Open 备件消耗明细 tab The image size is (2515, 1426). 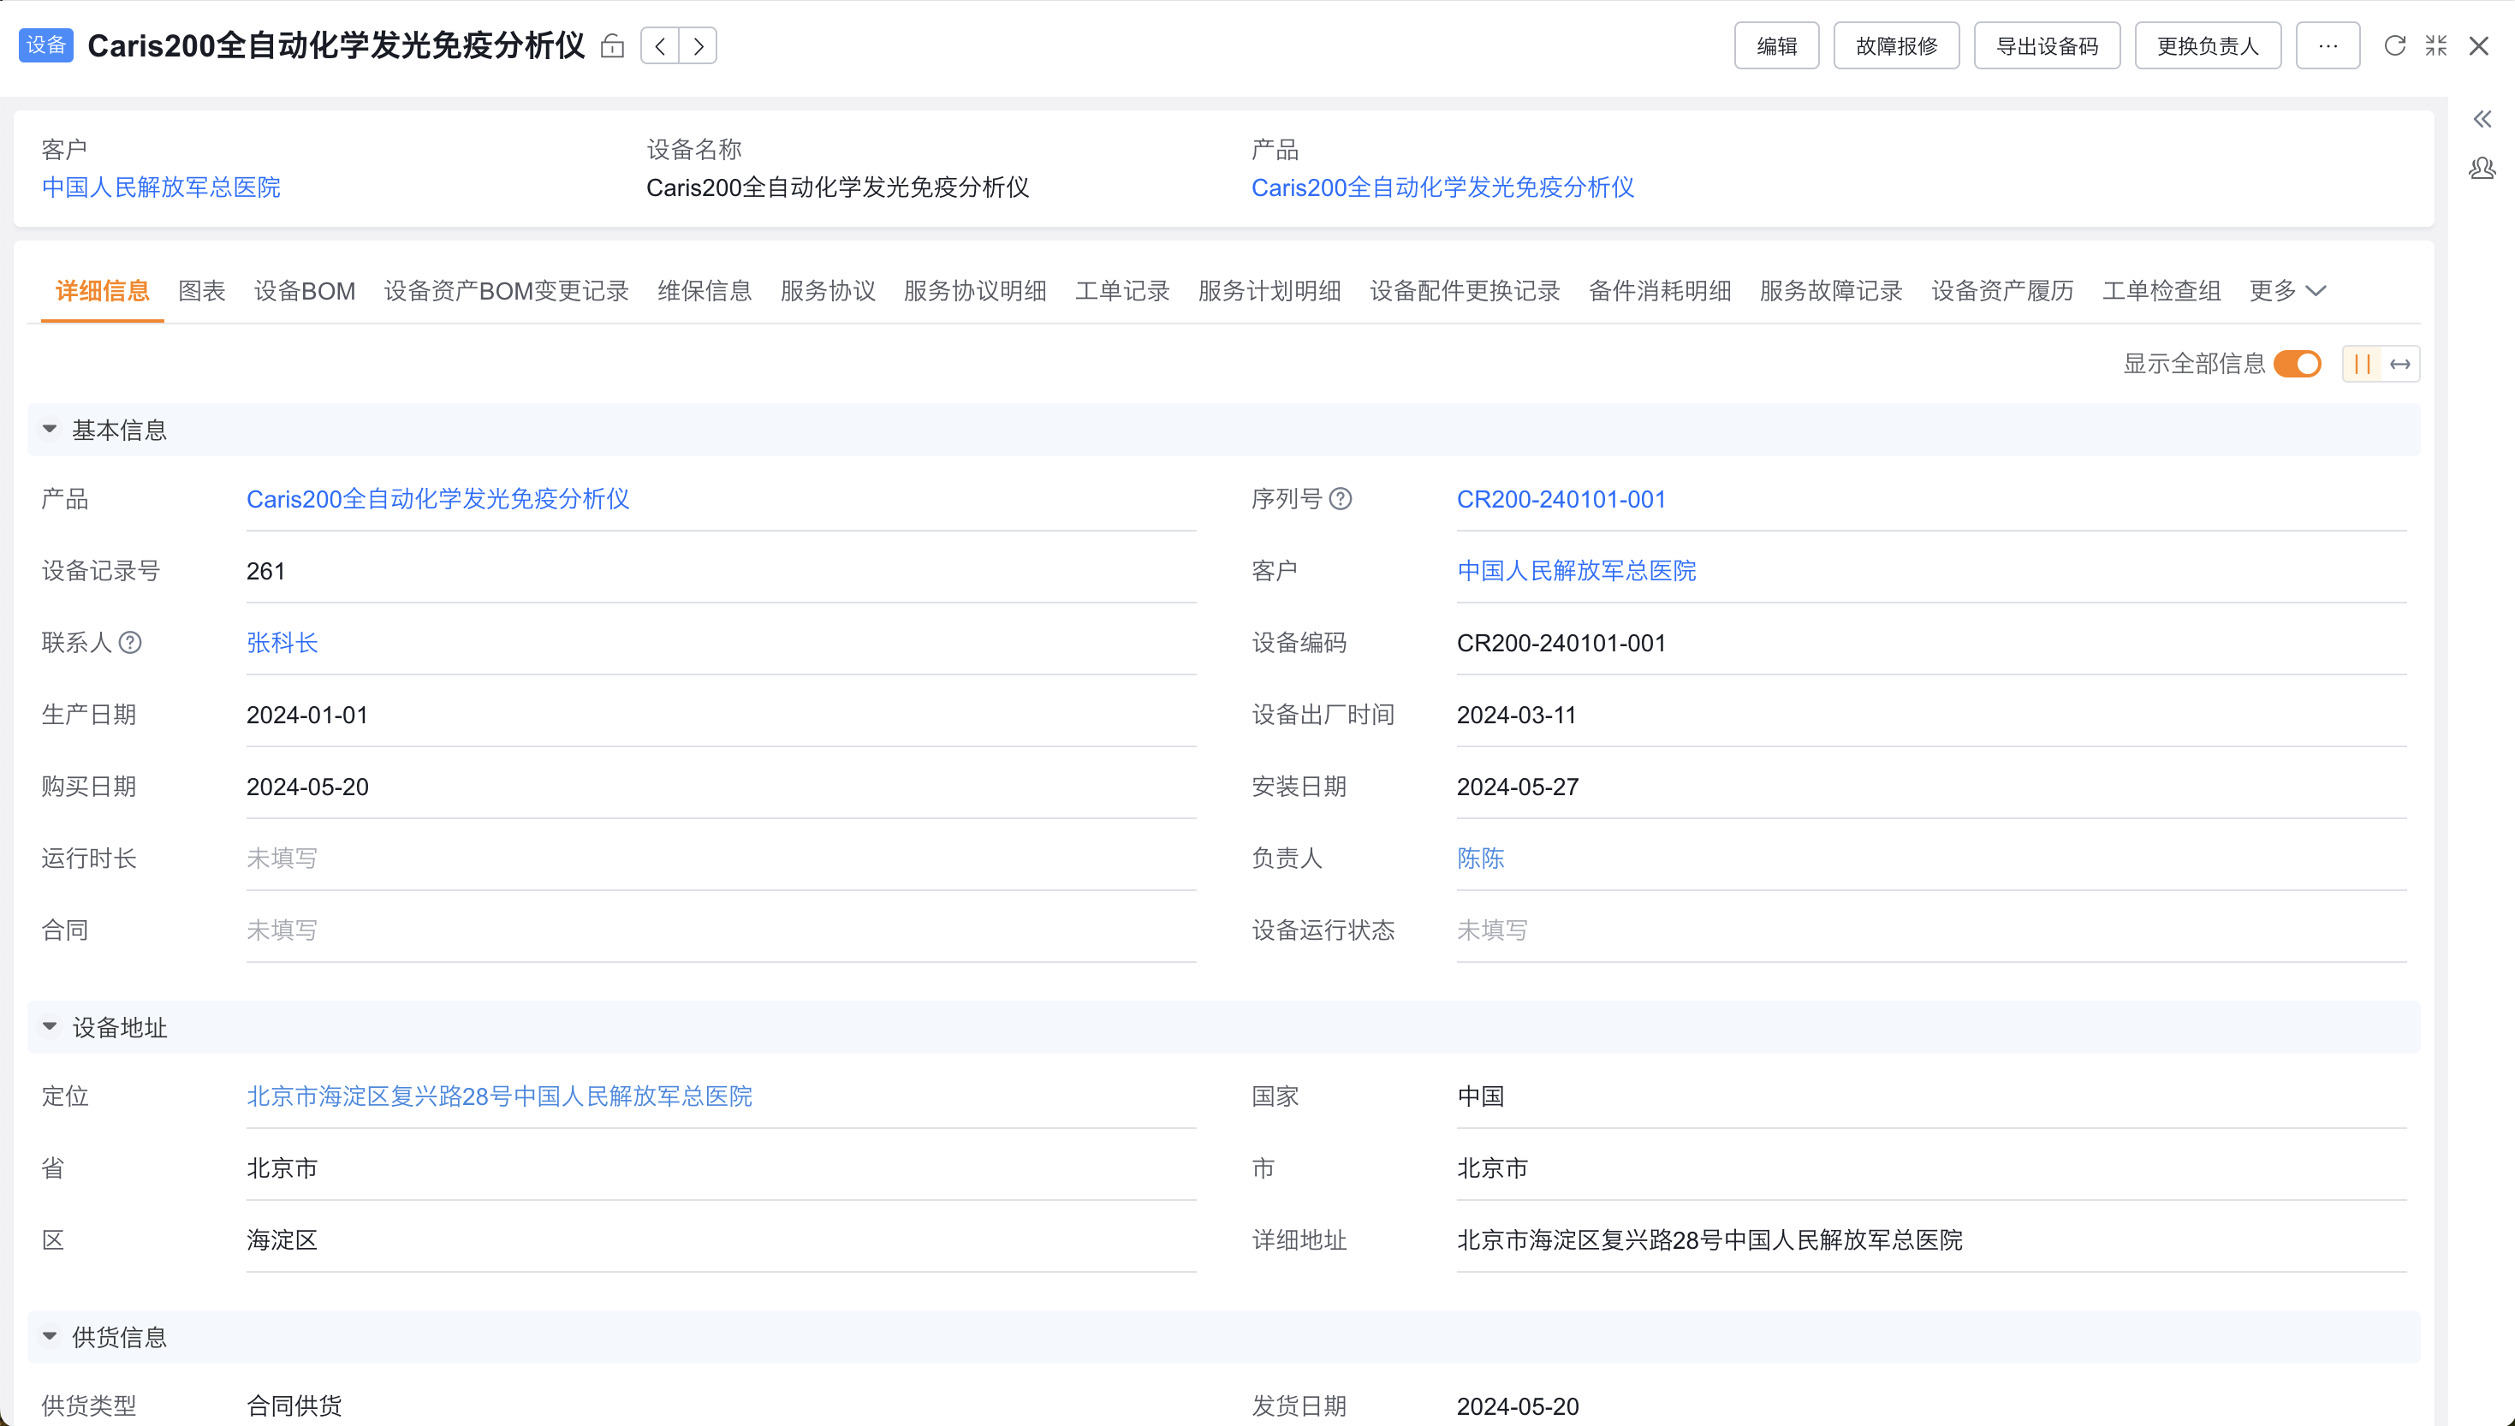(x=1659, y=291)
